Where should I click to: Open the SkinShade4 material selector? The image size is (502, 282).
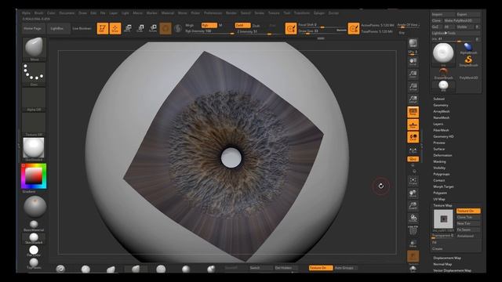(x=34, y=150)
